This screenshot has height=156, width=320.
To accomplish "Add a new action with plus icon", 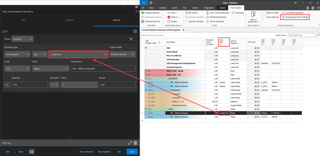I will point(135,31).
